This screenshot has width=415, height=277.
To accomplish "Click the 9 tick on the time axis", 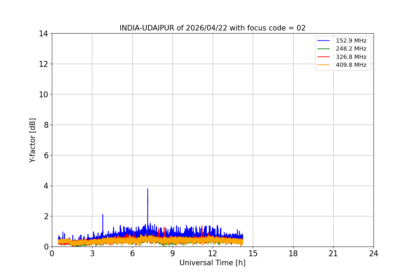I will pos(173,253).
